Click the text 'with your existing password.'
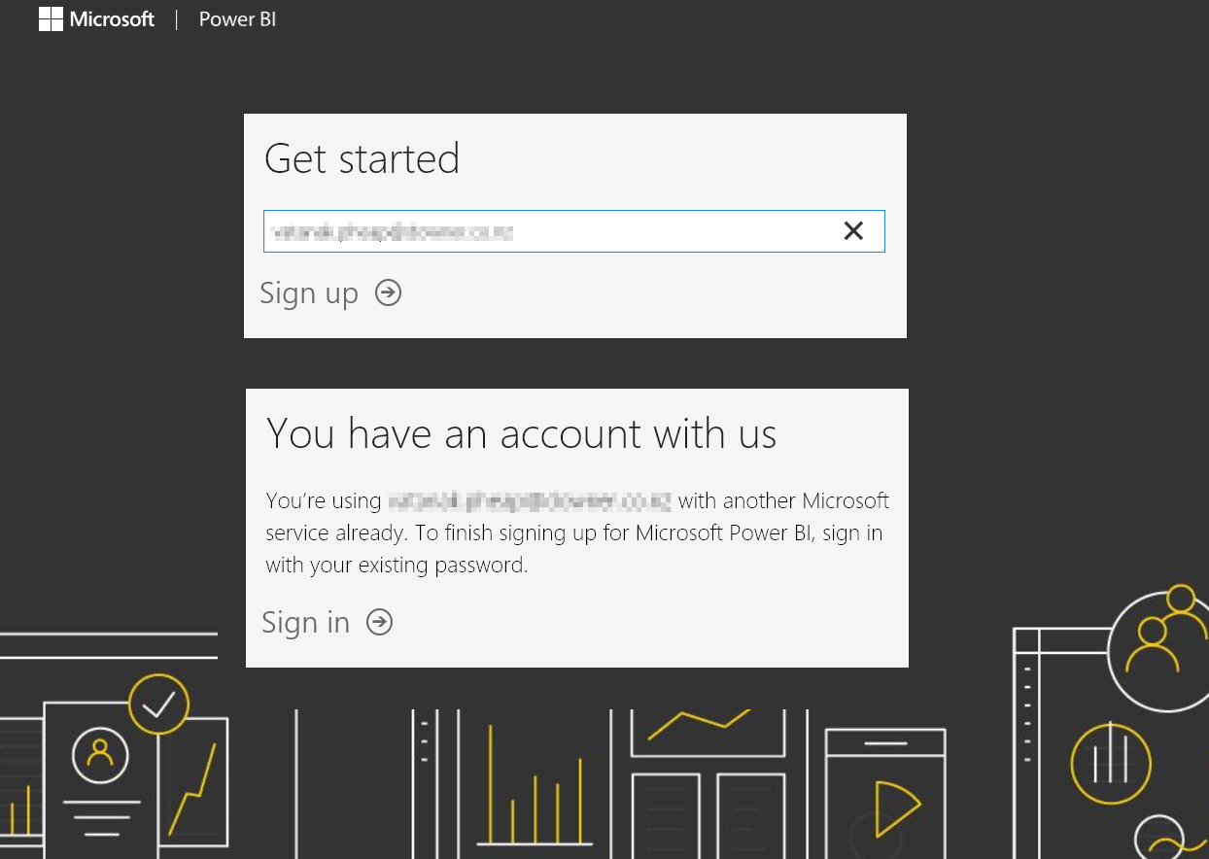This screenshot has width=1209, height=859. point(397,565)
